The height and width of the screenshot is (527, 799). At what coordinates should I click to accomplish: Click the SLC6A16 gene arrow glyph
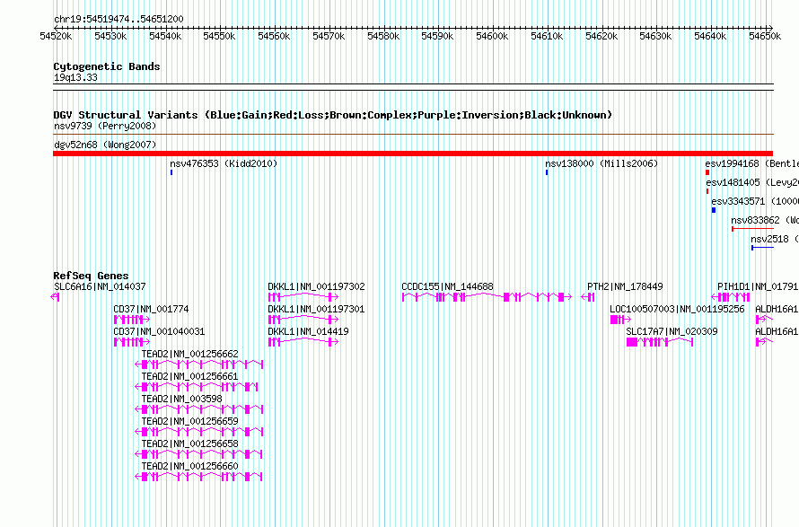(56, 297)
